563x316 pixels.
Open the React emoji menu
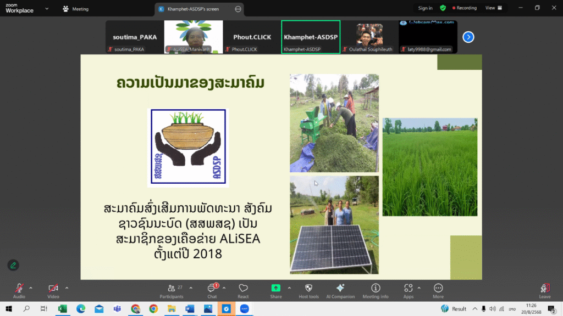243,291
